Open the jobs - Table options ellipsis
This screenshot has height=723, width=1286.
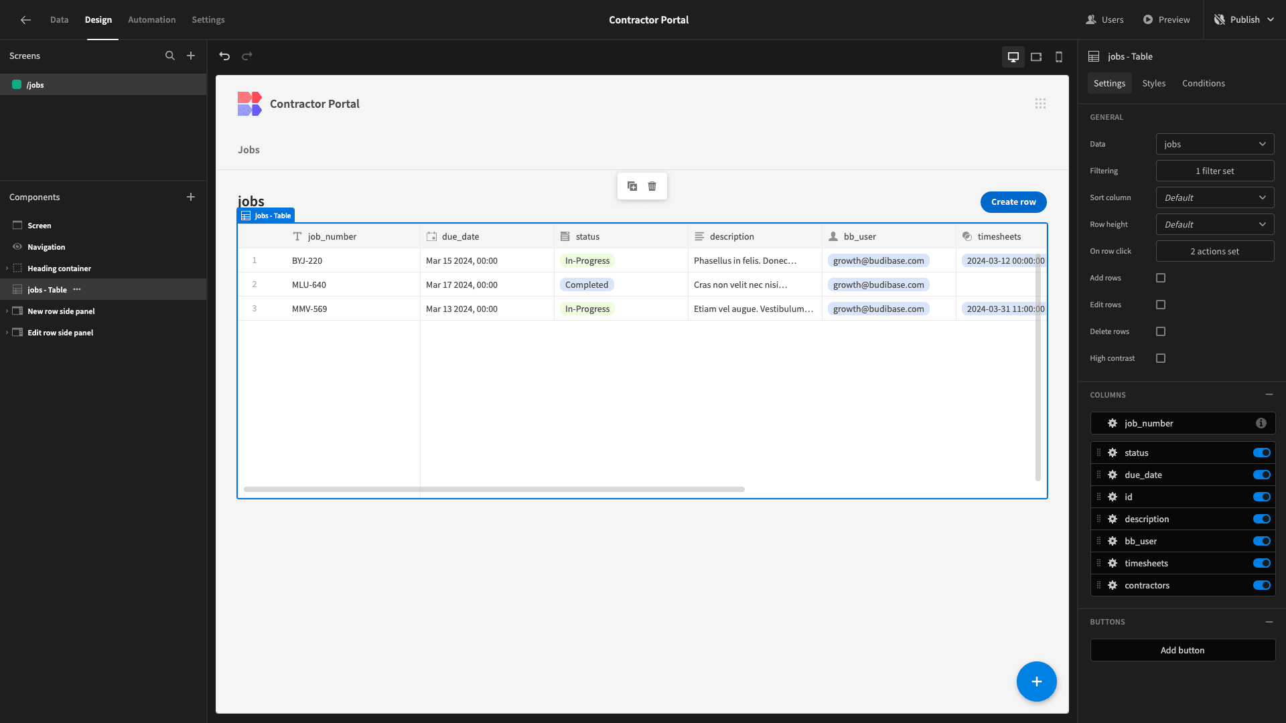pyautogui.click(x=77, y=290)
